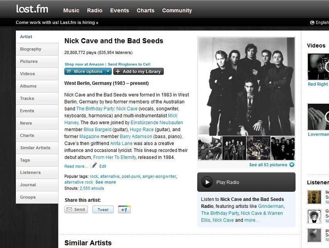Open the large band photo

[246, 86]
